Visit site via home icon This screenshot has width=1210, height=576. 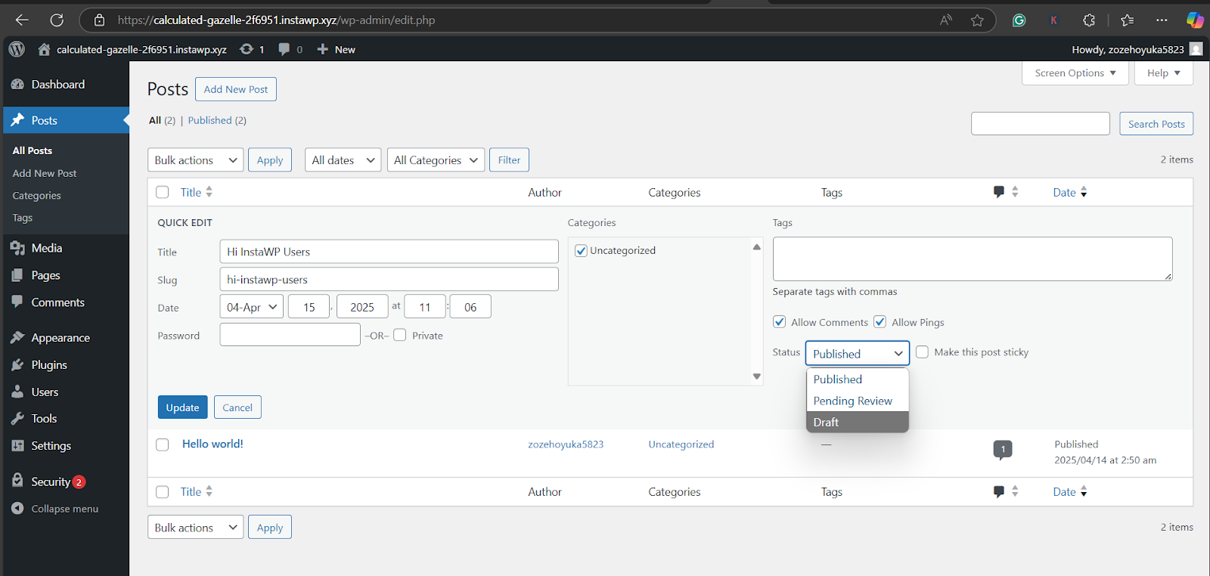tap(44, 49)
